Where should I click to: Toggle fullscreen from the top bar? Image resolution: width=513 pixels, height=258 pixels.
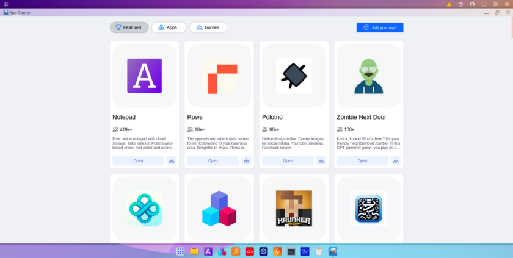click(x=484, y=4)
